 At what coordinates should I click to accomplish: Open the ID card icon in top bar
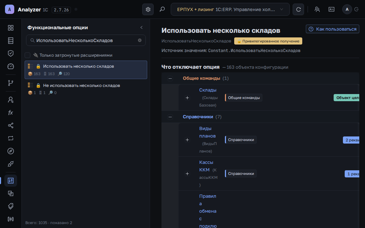coord(331,9)
